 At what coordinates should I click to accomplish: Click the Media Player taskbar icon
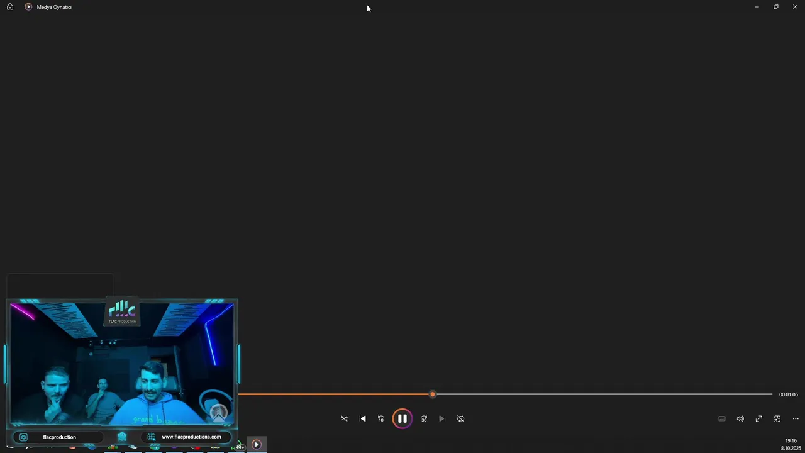click(256, 445)
